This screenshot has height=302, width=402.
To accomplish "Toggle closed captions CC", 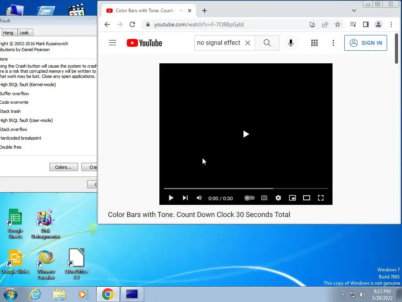I will pyautogui.click(x=264, y=198).
